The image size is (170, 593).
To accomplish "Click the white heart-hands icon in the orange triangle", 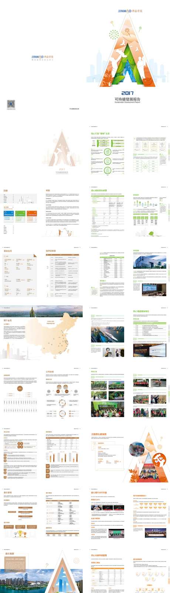I will 159,461.
